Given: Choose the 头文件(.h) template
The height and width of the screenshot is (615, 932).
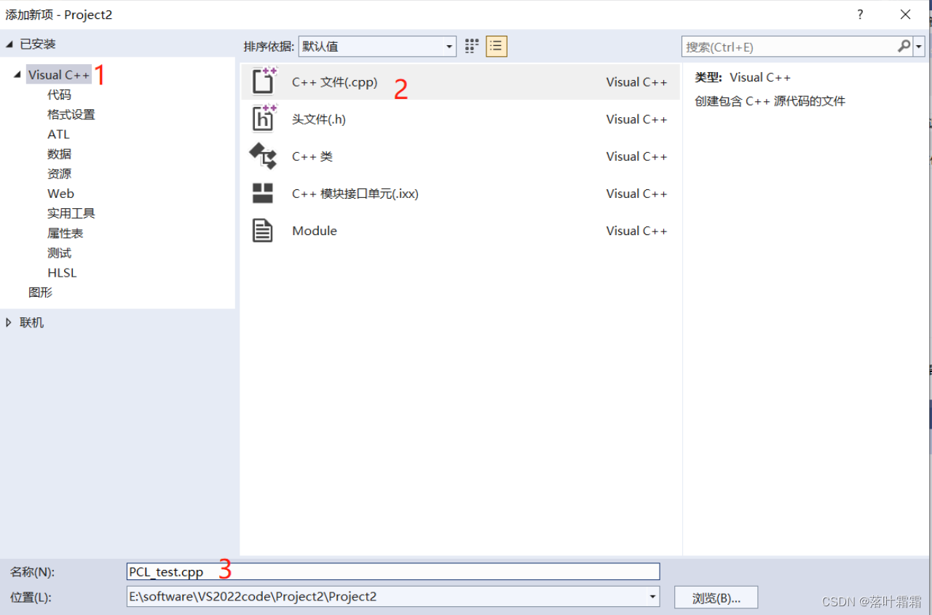Looking at the screenshot, I should [460, 119].
